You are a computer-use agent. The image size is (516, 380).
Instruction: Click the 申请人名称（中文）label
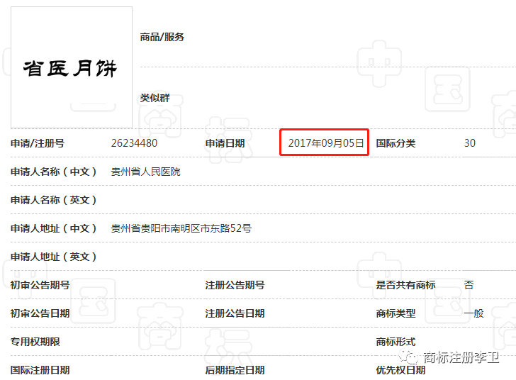click(53, 172)
